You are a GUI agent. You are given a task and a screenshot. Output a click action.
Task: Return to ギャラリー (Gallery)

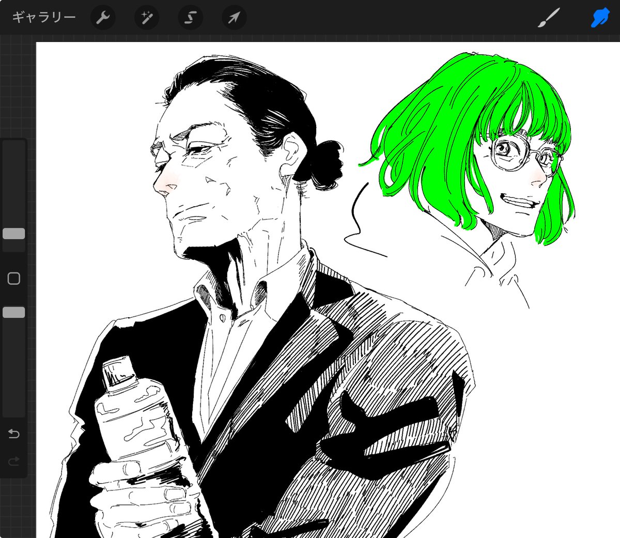click(x=44, y=18)
